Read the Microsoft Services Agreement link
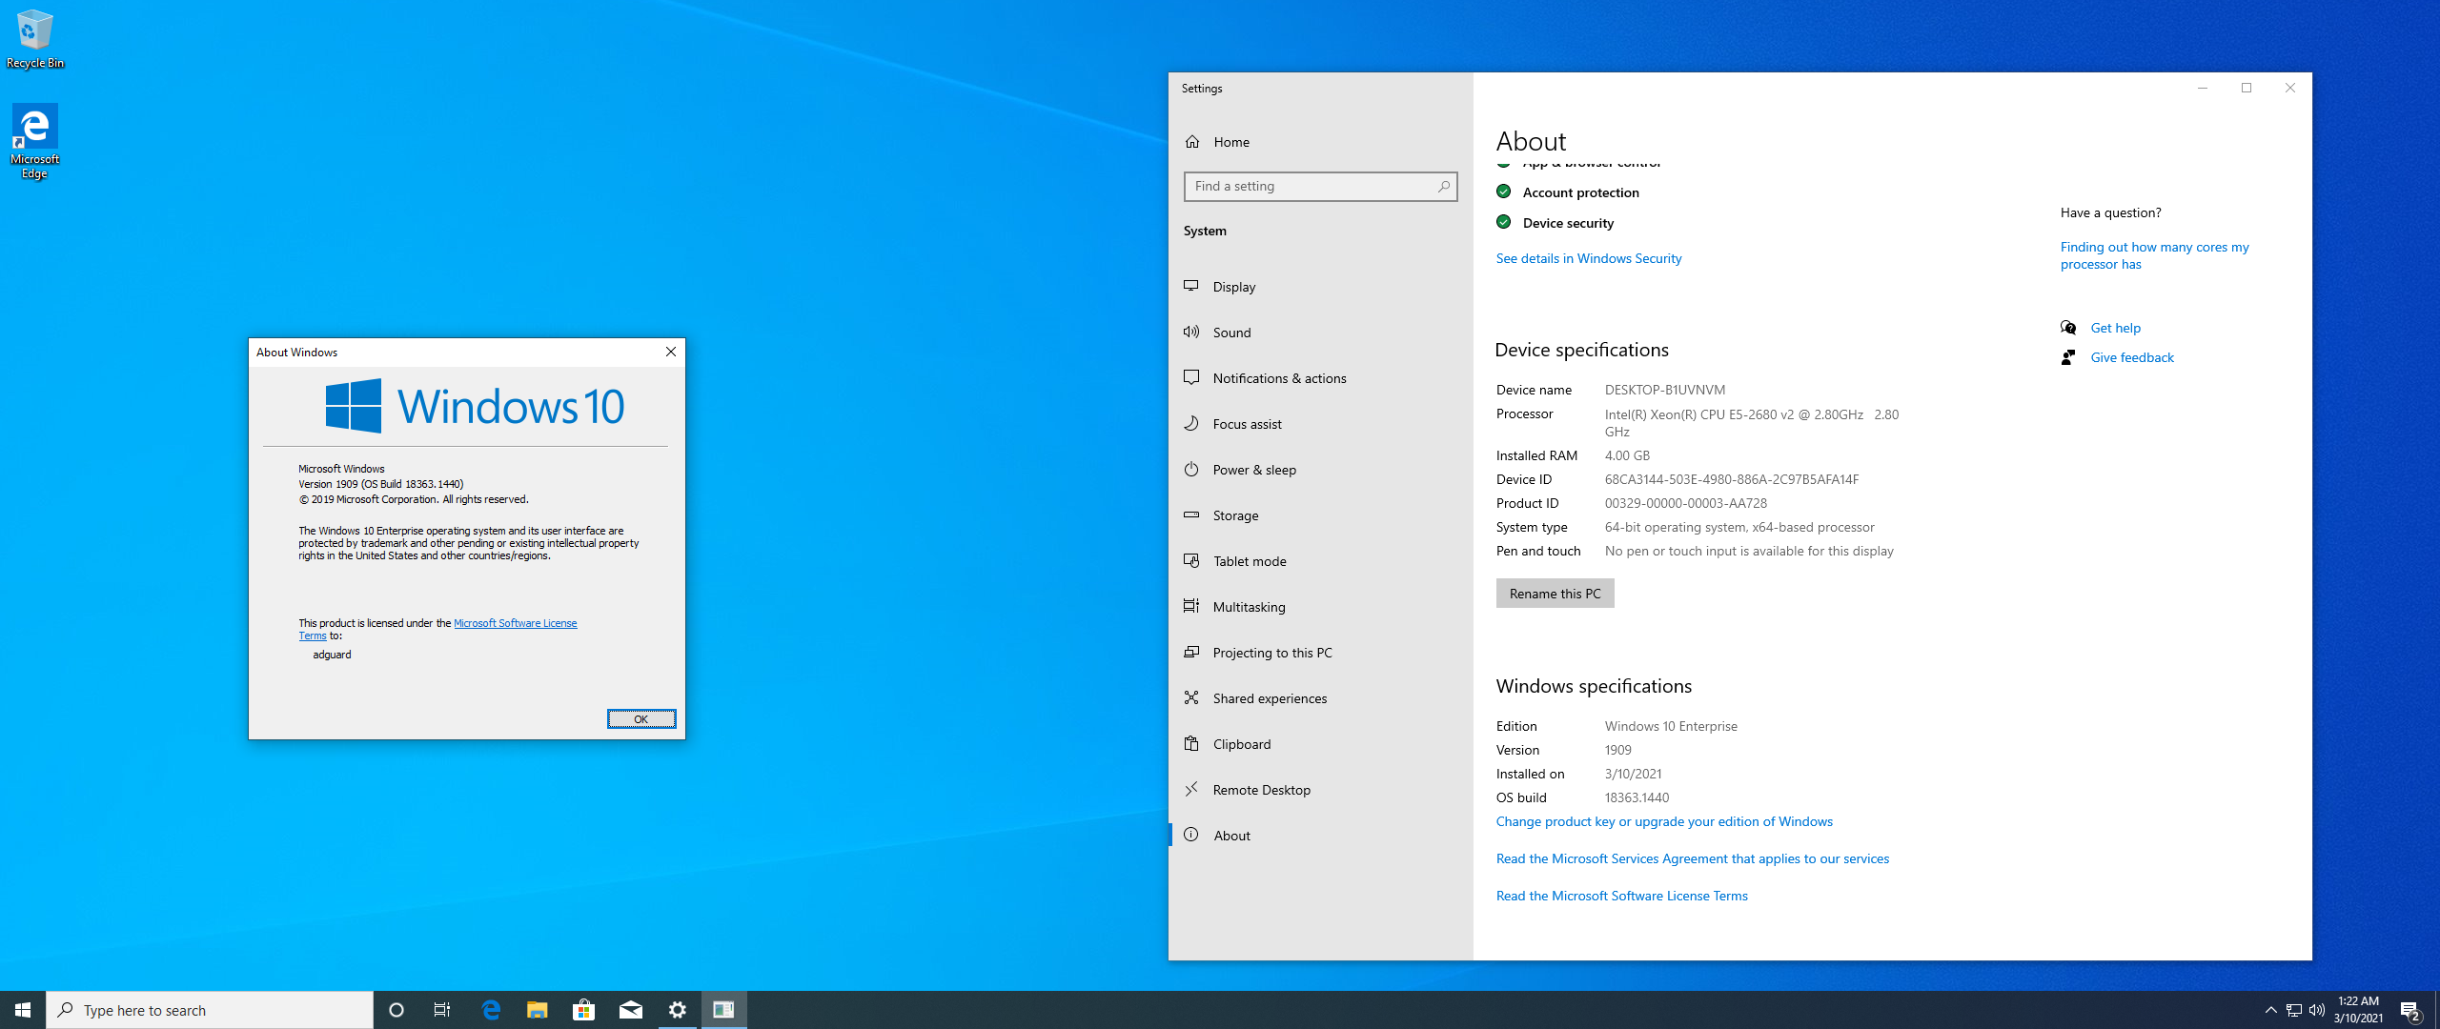This screenshot has height=1029, width=2440. click(1693, 858)
